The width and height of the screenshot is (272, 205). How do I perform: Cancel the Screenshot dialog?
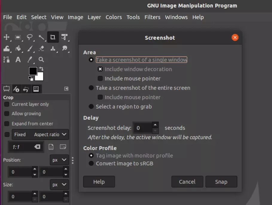(187, 182)
